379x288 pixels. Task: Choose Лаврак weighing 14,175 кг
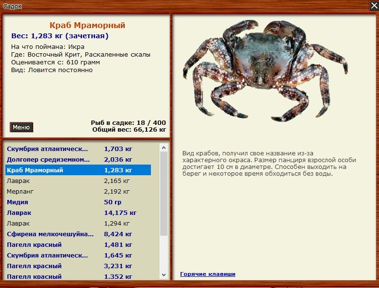[78, 213]
